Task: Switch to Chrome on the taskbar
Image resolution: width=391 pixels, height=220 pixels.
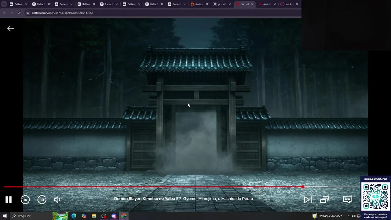Action: point(124,216)
